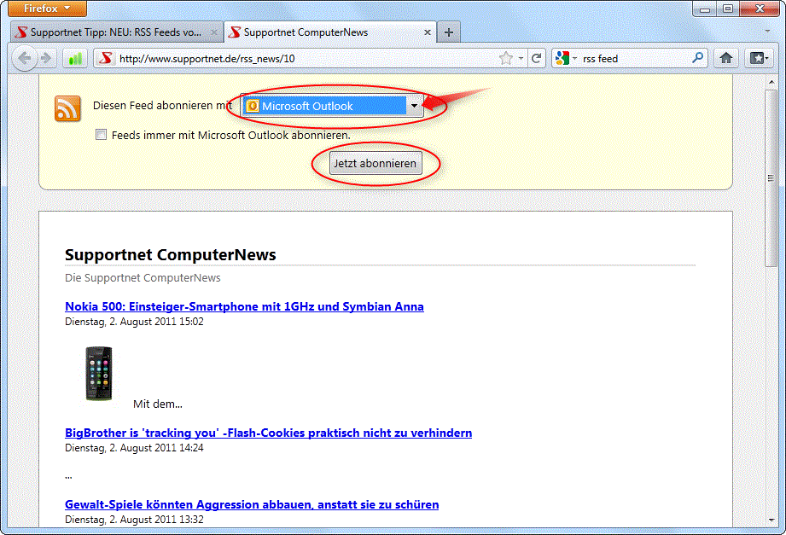Click the date 'Dienstag, 2. August 2011 13:32'

point(134,520)
